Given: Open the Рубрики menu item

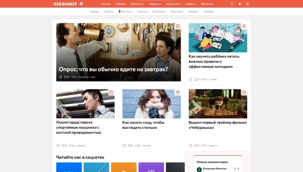Looking at the screenshot, I should 120,4.
